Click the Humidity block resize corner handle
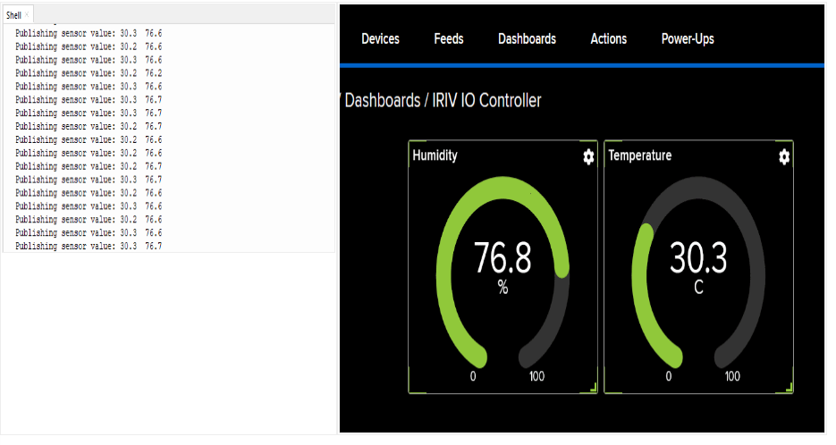 (x=593, y=389)
